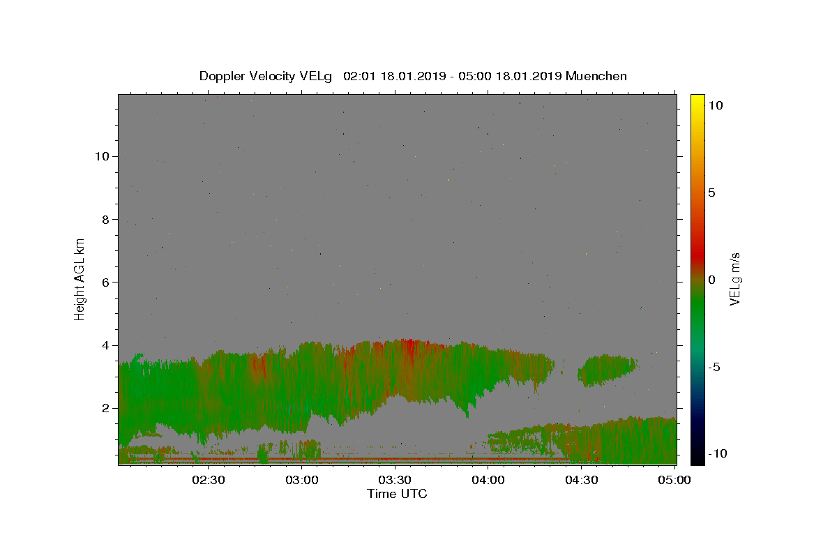Click the 03:00 time tick label

(x=303, y=480)
